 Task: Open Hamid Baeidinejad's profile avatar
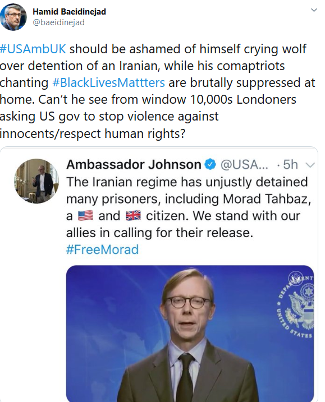pyautogui.click(x=13, y=17)
